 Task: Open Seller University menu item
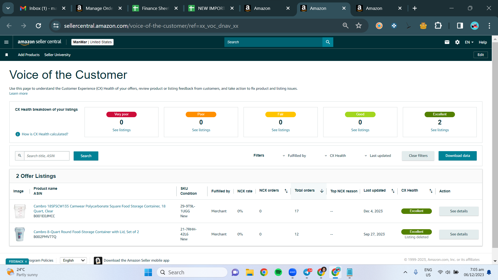[57, 55]
